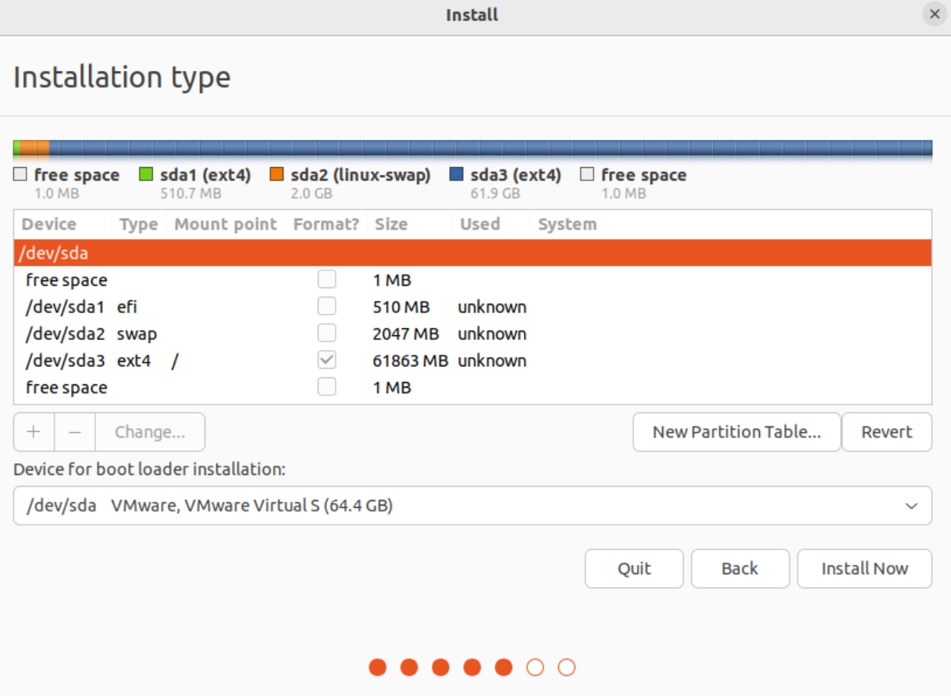The width and height of the screenshot is (951, 696).
Task: Go Back to the previous step
Action: coord(739,569)
